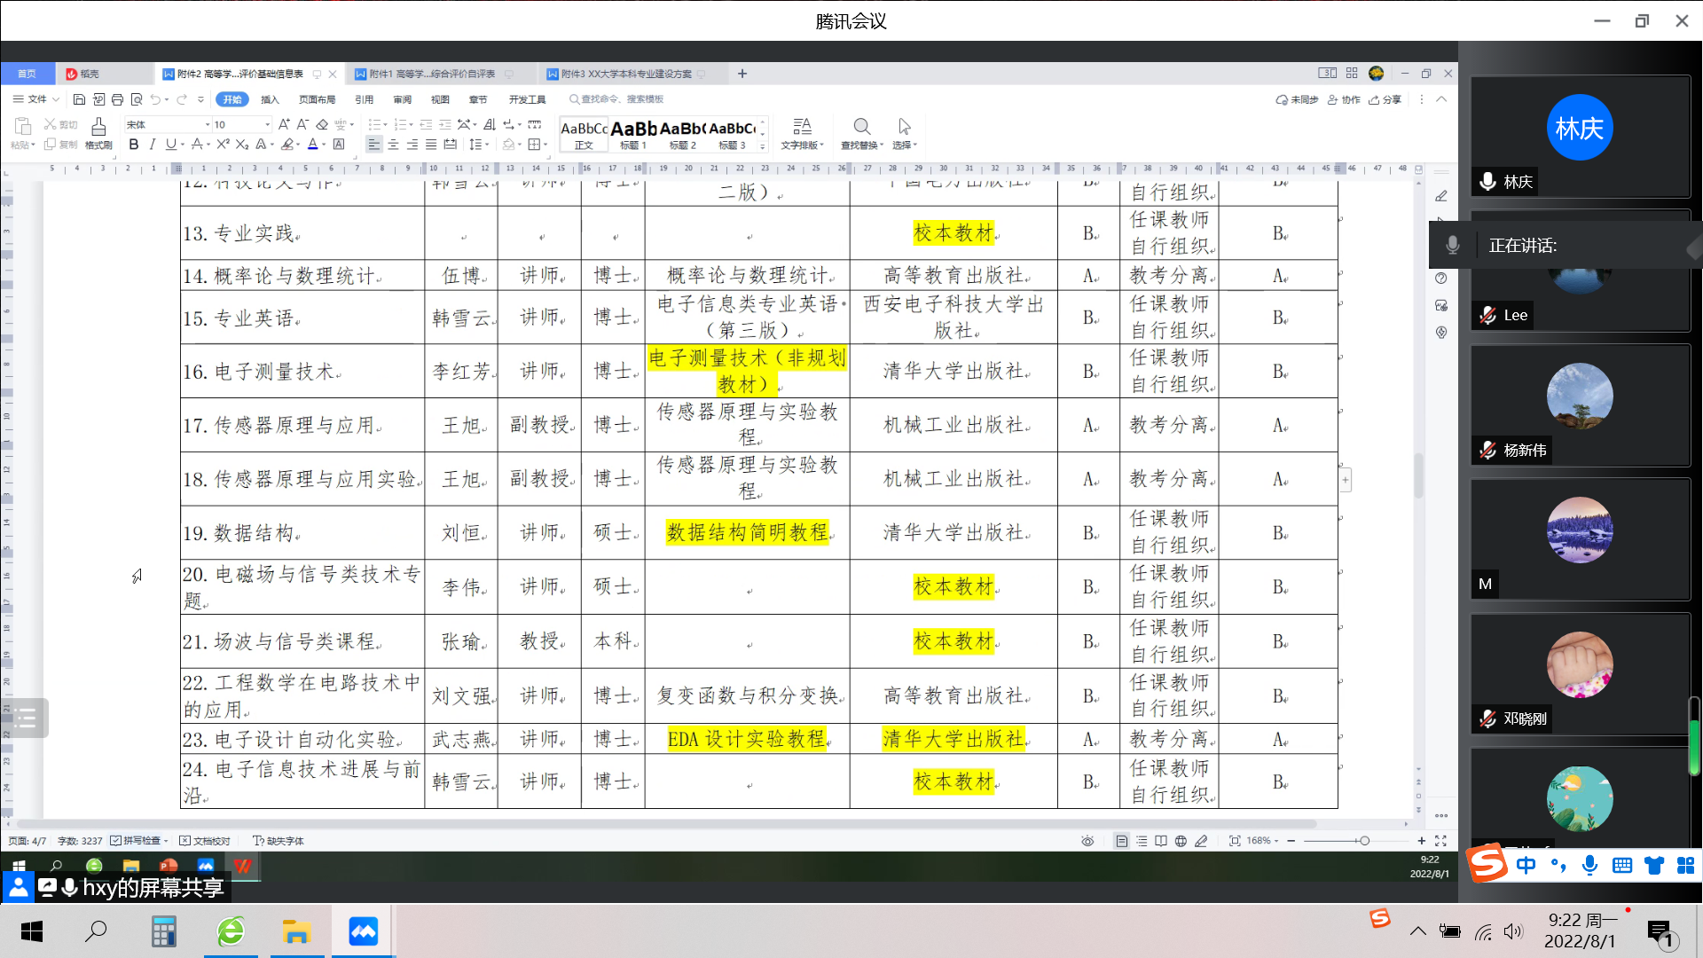
Task: Apply bold formatting with B icon
Action: 134,145
